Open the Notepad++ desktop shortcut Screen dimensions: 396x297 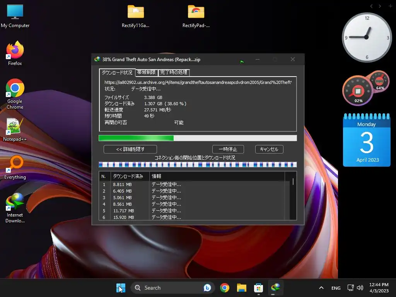coord(15,130)
